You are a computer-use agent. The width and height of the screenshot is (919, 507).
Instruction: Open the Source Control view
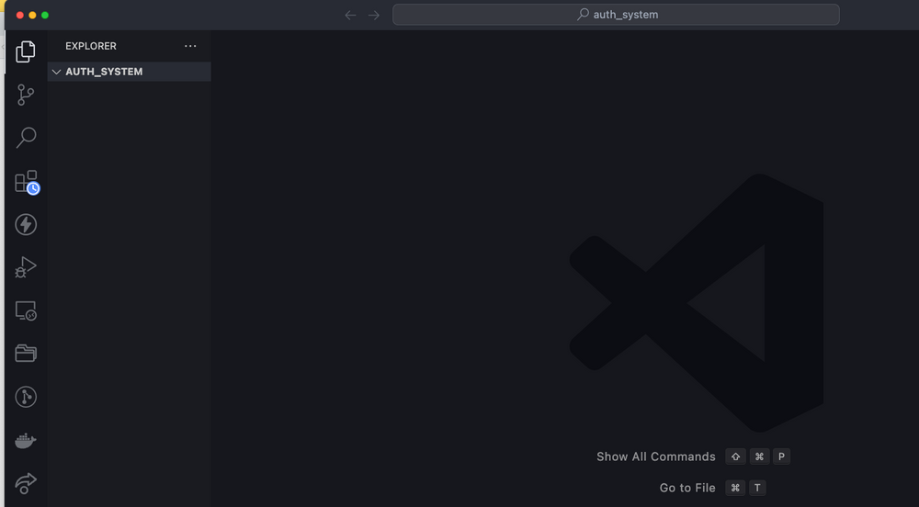point(26,95)
